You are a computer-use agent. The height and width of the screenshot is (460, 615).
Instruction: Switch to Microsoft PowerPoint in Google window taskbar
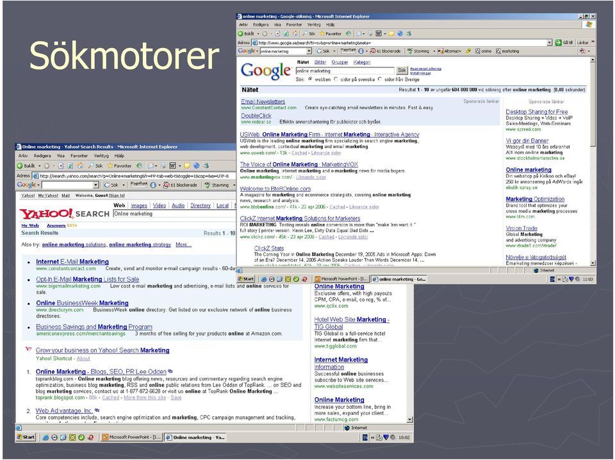(341, 279)
